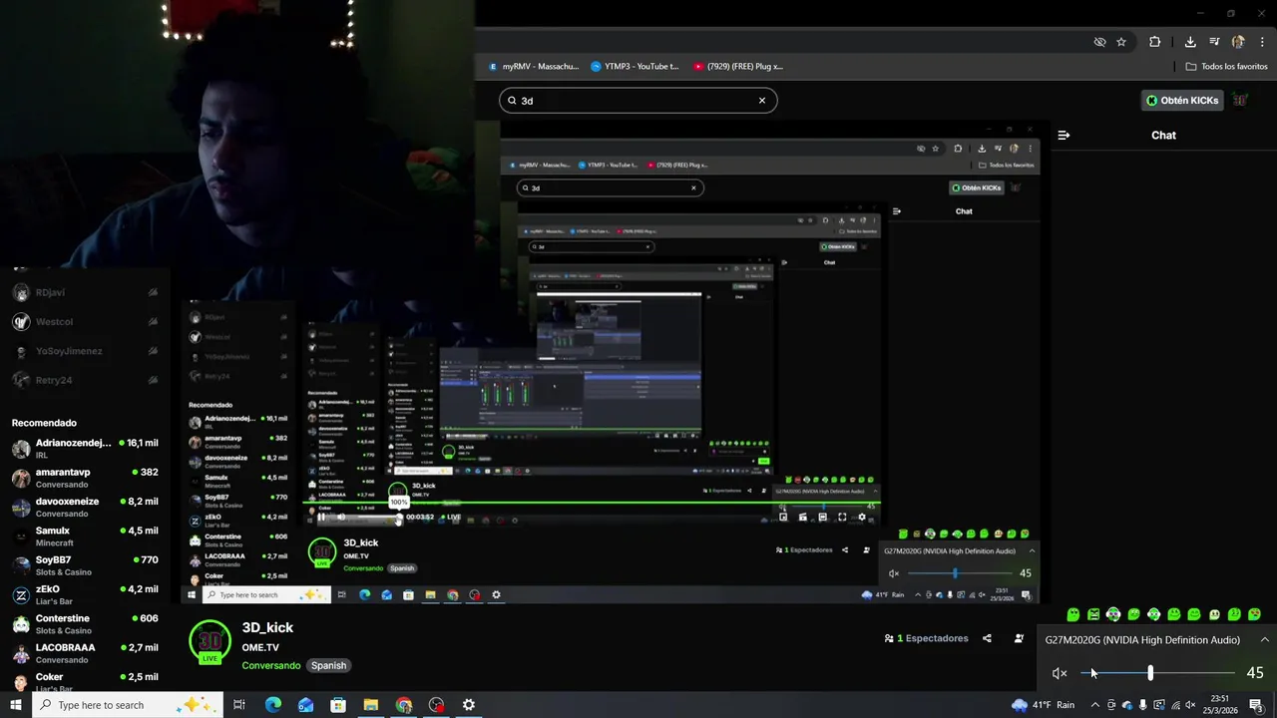The height and width of the screenshot is (718, 1277).
Task: Open the Todos los favoritos folder
Action: click(1227, 67)
